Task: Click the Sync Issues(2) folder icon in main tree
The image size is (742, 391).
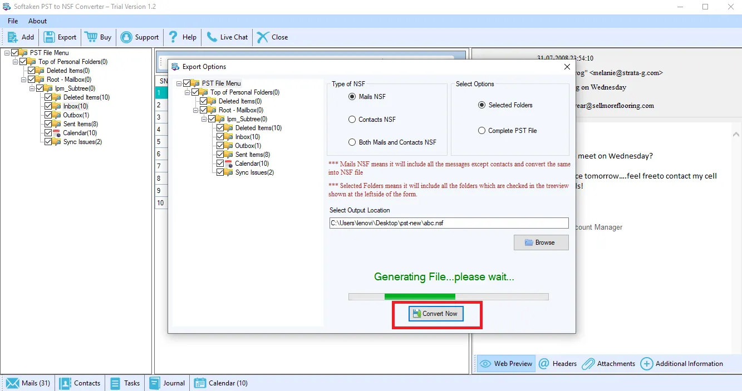Action: (x=57, y=142)
